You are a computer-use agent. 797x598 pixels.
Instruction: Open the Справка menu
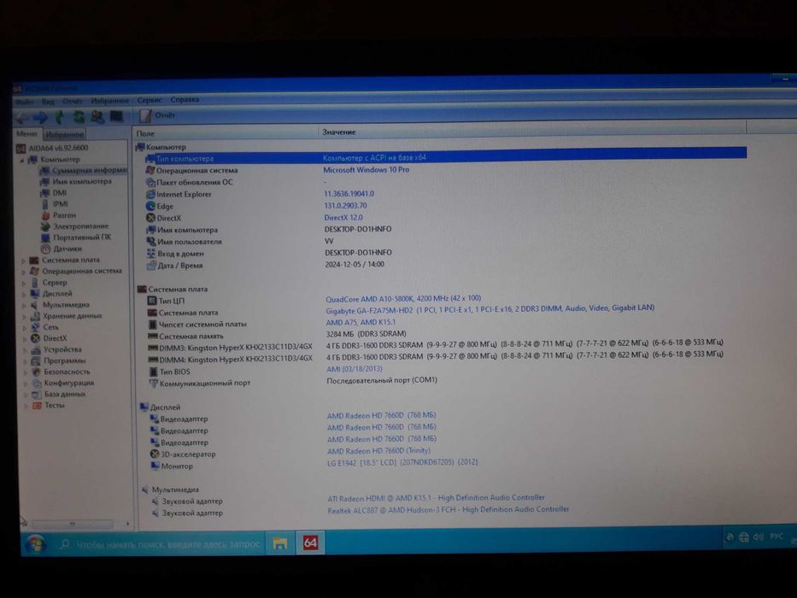coord(185,100)
